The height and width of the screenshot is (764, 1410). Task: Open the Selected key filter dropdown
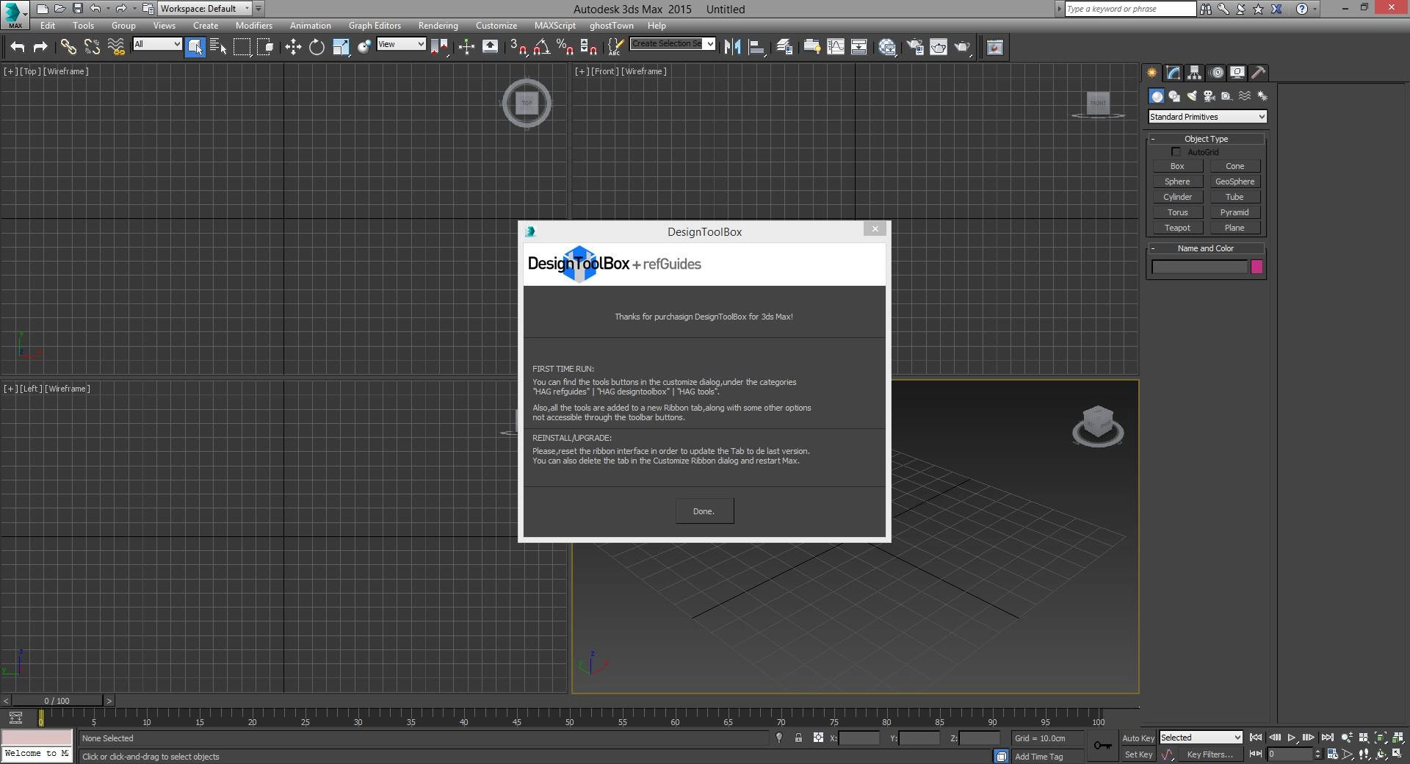tap(1201, 738)
